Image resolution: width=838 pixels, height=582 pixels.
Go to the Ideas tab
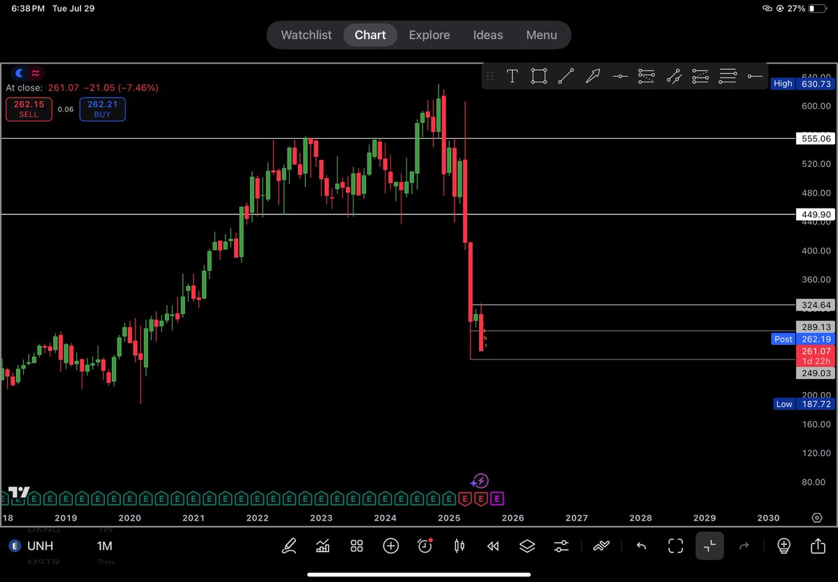pos(488,35)
